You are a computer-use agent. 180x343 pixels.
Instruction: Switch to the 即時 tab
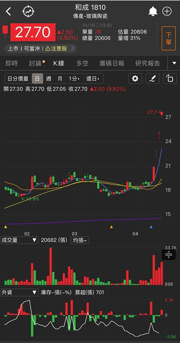(12, 63)
